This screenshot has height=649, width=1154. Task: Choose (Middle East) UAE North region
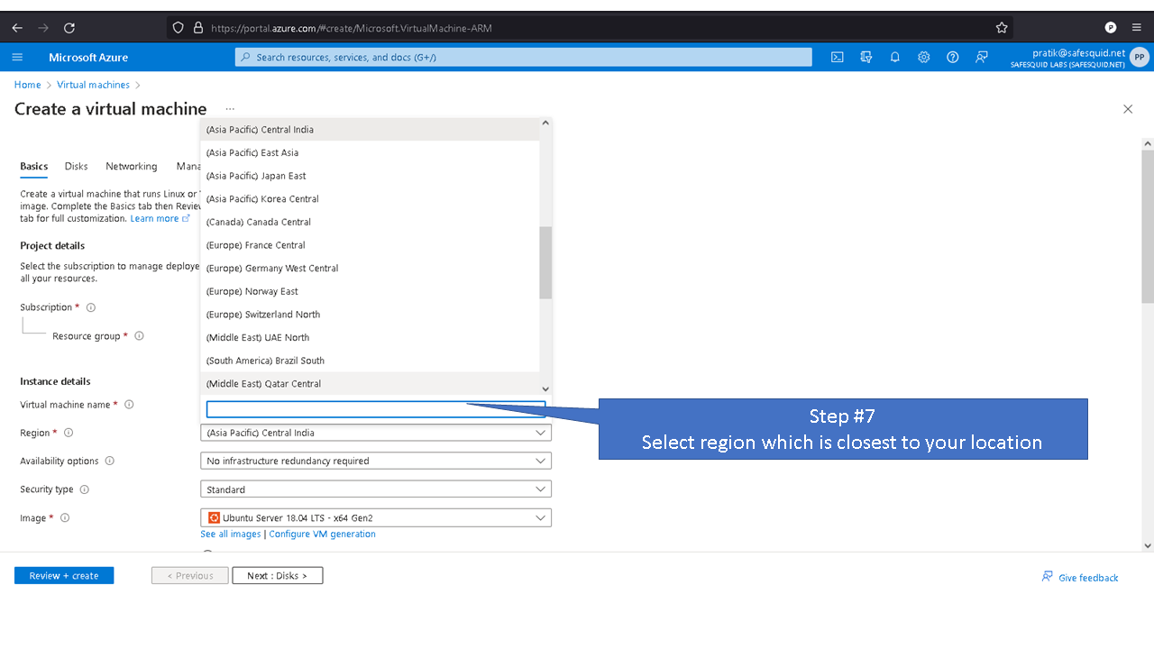coord(370,338)
